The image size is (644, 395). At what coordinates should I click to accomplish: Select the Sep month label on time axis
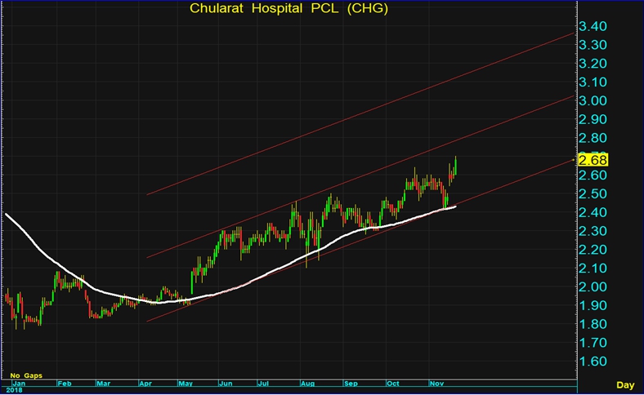(x=351, y=384)
